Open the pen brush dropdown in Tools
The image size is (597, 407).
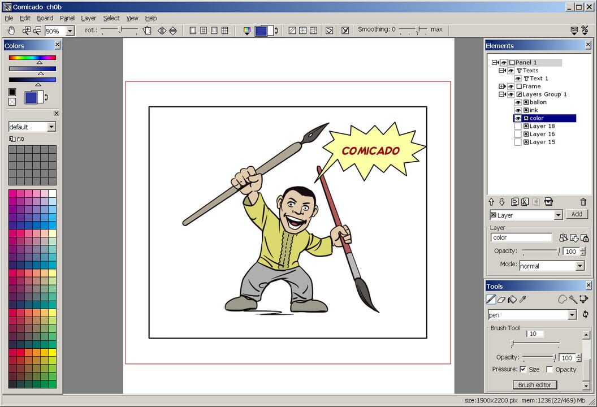tap(573, 314)
